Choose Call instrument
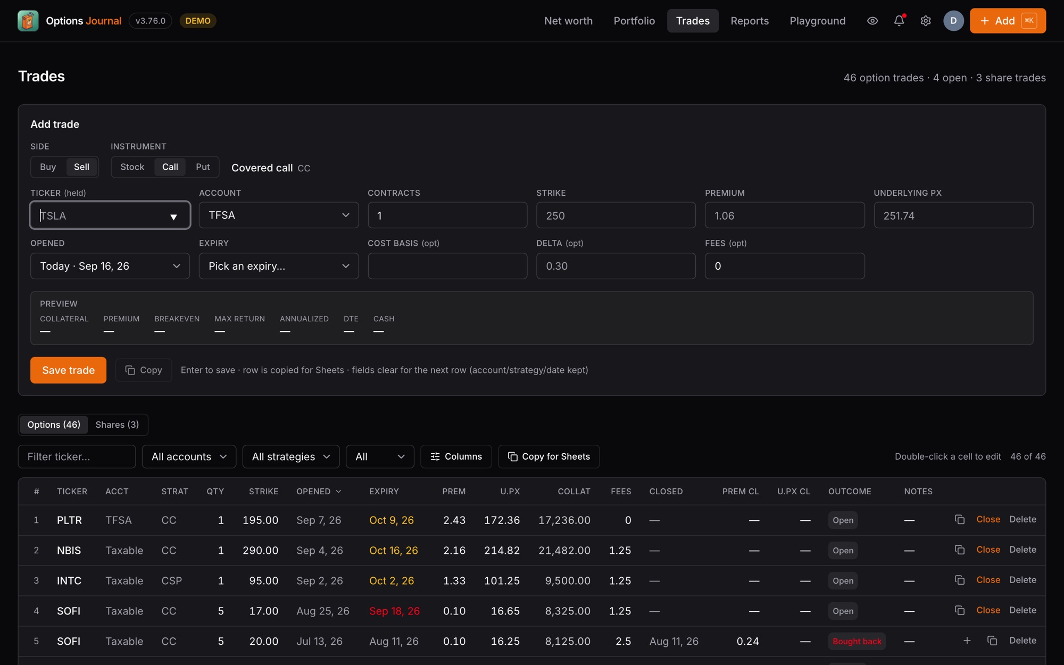 pyautogui.click(x=170, y=167)
